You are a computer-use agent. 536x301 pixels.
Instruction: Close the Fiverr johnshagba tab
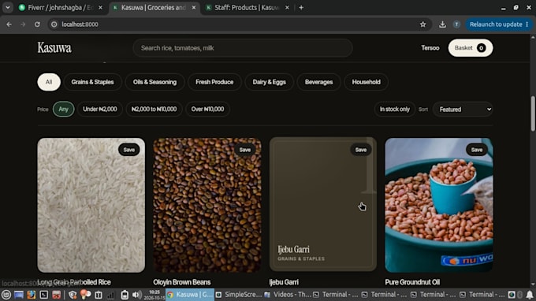coord(100,8)
